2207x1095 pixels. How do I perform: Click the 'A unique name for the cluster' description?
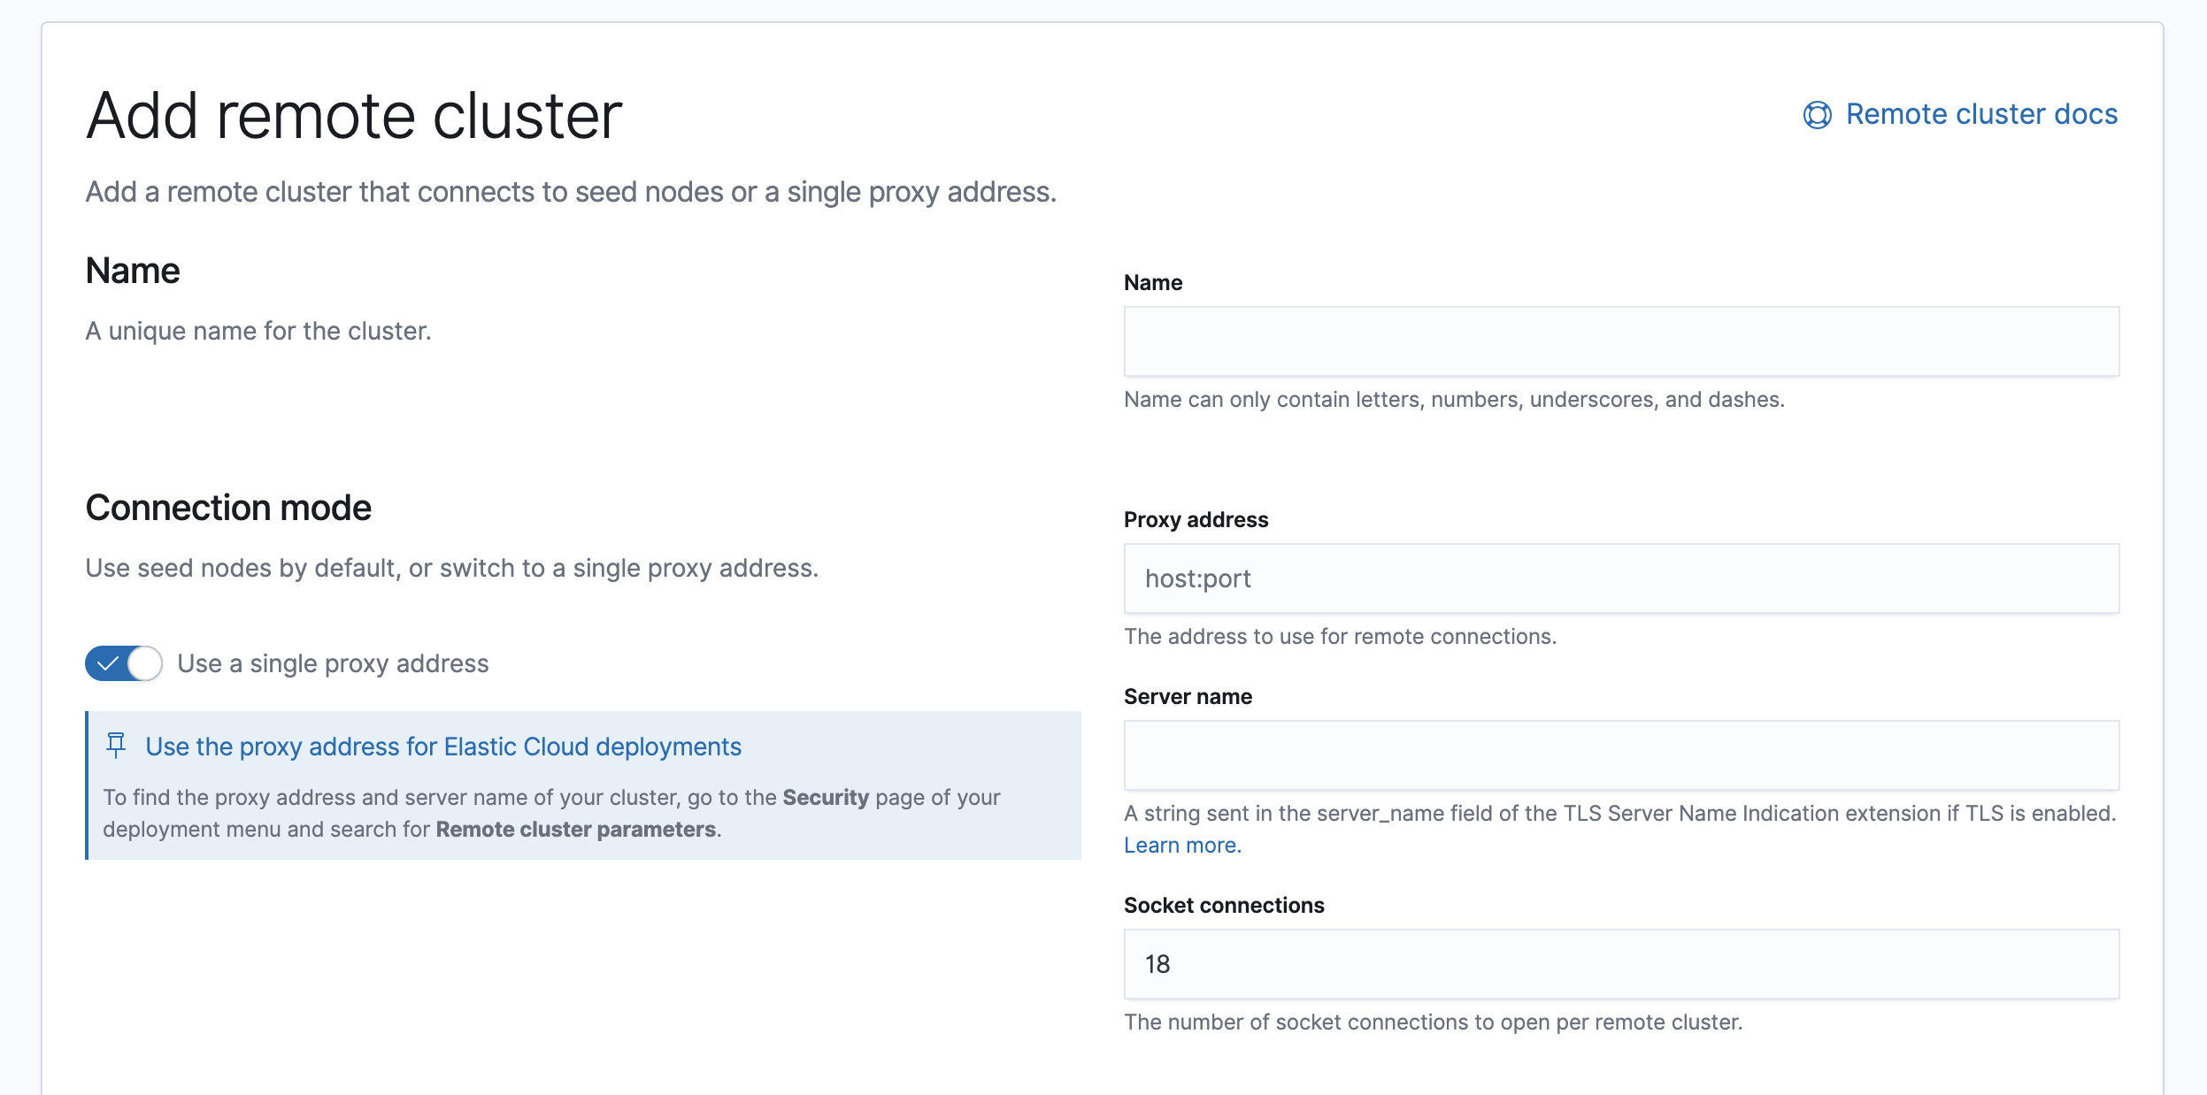pyautogui.click(x=258, y=331)
